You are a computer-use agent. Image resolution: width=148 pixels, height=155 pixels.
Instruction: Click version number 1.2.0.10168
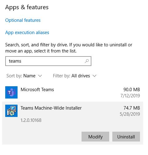tap(31, 120)
